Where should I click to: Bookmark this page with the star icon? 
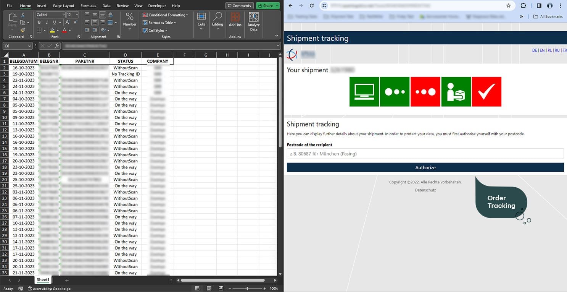pos(508,6)
